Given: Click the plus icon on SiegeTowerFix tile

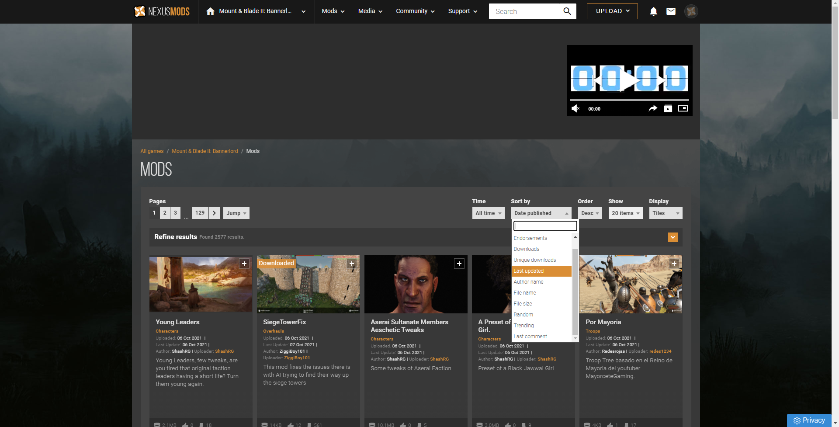Looking at the screenshot, I should pyautogui.click(x=352, y=264).
